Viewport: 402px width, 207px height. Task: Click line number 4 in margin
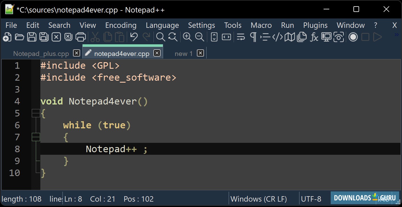click(17, 101)
